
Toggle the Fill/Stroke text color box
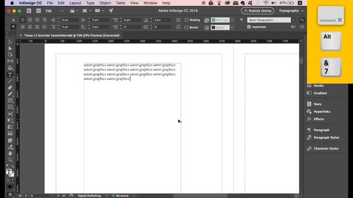9,172
